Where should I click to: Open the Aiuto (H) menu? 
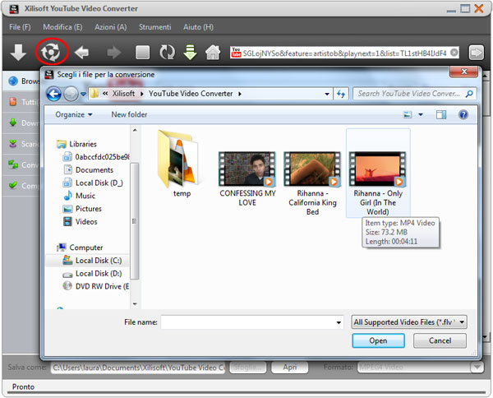(x=198, y=27)
